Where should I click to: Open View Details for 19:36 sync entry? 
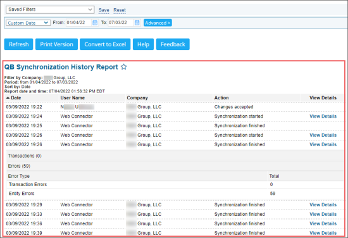pos(323,223)
